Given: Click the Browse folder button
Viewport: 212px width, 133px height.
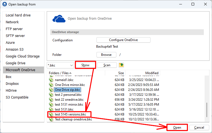Looking at the screenshot, I should coord(106,55).
